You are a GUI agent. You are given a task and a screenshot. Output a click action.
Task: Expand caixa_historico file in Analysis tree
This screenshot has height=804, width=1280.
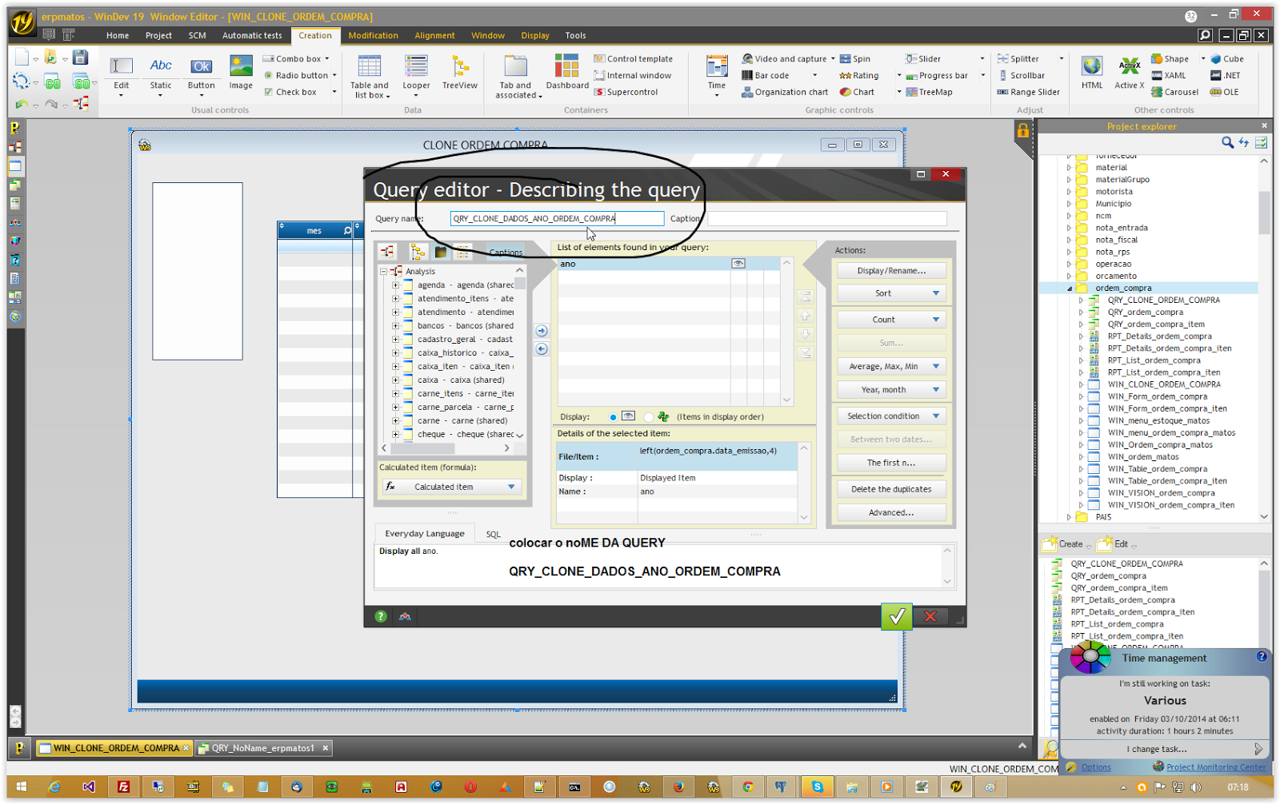coord(395,353)
